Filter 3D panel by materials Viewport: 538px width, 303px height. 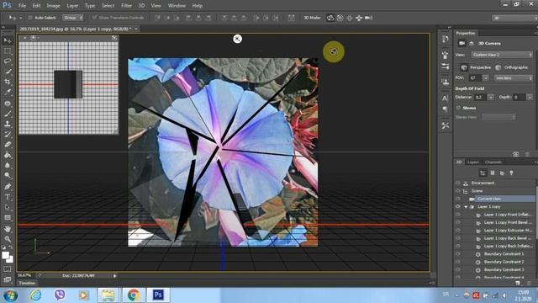(502, 173)
